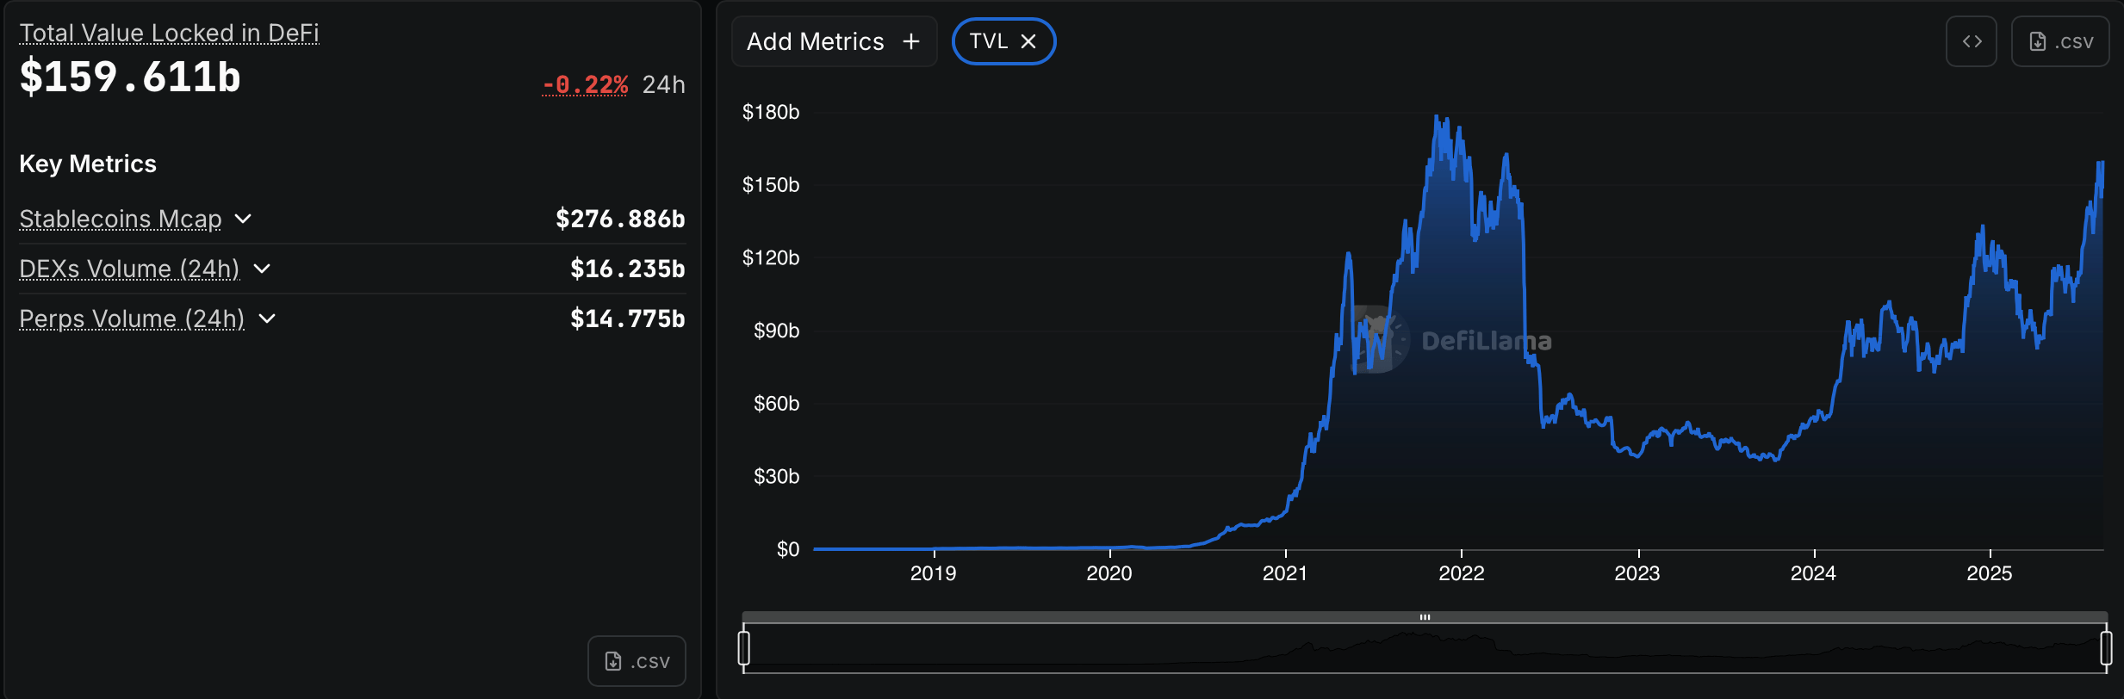2124x699 pixels.
Task: Toggle the TVL metric chip
Action: click(989, 41)
